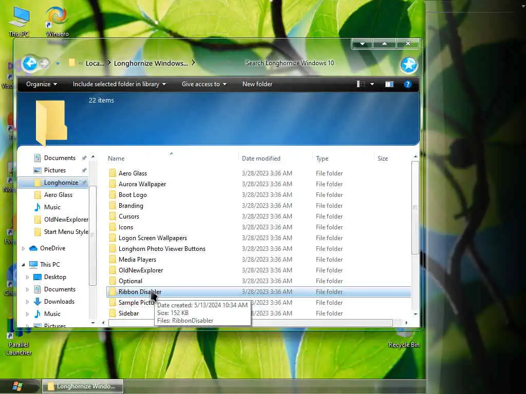Image resolution: width=526 pixels, height=394 pixels.
Task: Expand Desktop under This PC
Action: tap(28, 277)
